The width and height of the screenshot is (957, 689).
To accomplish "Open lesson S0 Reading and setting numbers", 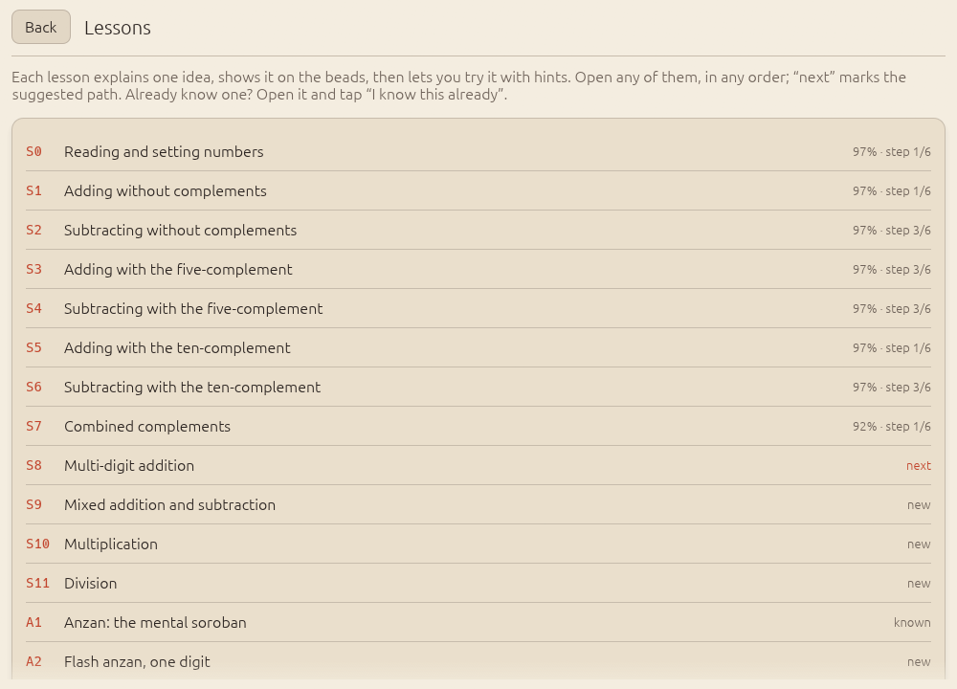I will (478, 152).
